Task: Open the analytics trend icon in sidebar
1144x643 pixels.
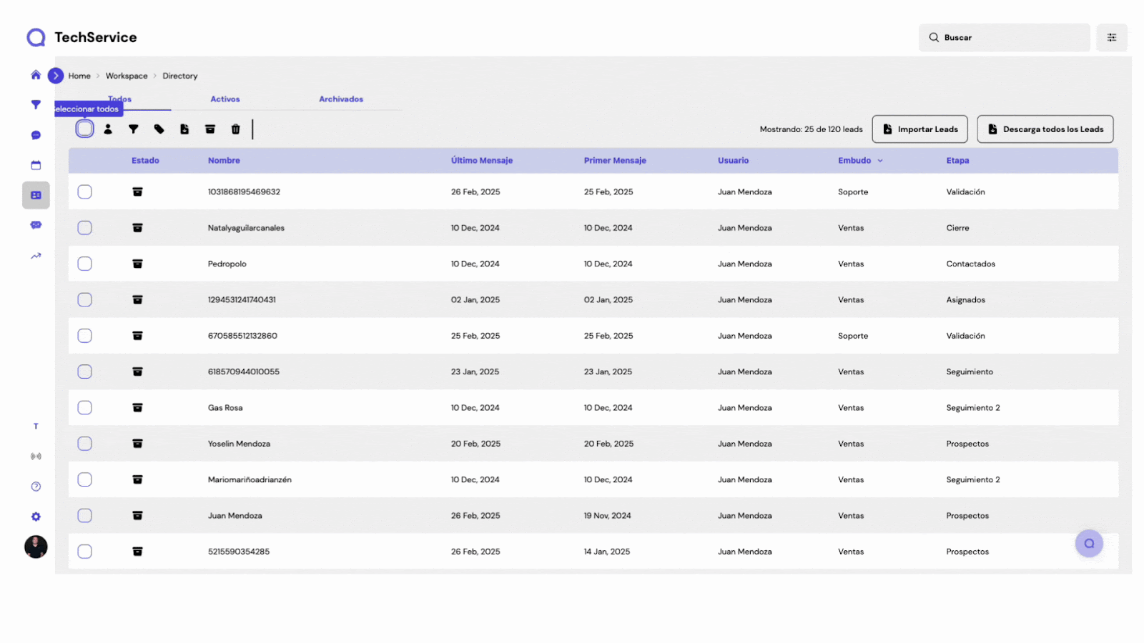Action: [x=36, y=256]
